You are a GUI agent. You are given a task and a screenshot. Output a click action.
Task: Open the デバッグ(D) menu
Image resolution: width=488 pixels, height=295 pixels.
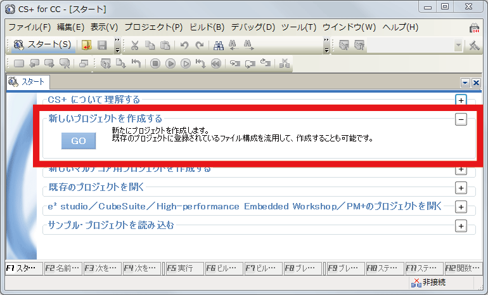[x=253, y=27]
